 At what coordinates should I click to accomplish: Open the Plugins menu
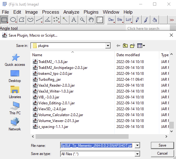91,12
